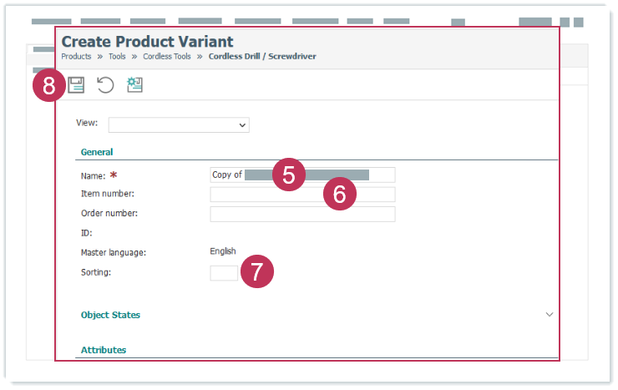Click the Sorting input box
618x390 pixels.
point(224,273)
